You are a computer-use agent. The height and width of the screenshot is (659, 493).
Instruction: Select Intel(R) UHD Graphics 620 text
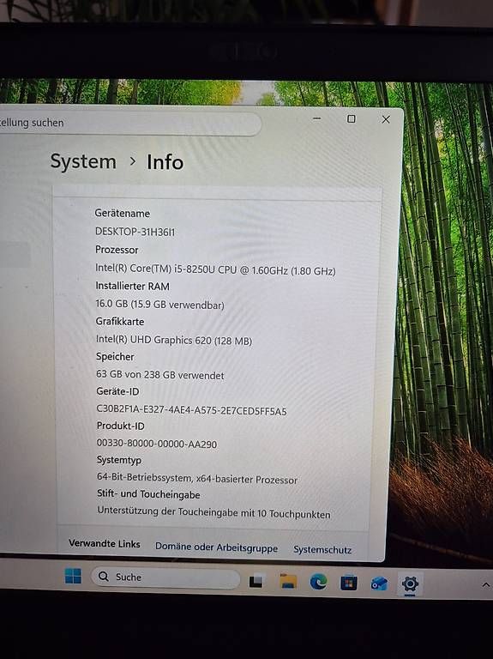tap(174, 340)
